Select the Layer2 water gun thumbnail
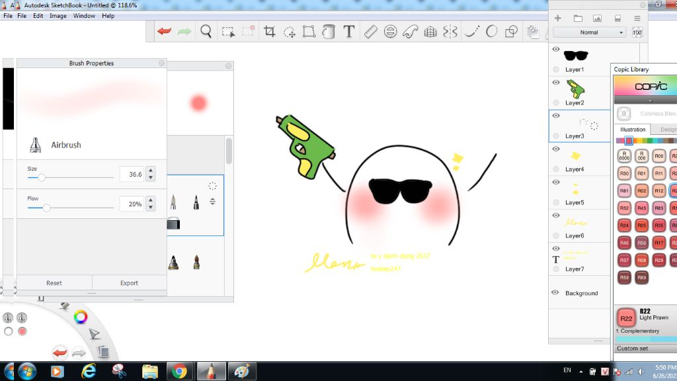 tap(576, 89)
